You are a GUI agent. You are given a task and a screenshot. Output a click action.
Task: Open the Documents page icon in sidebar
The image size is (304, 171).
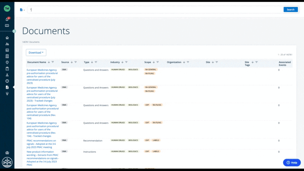click(7, 87)
